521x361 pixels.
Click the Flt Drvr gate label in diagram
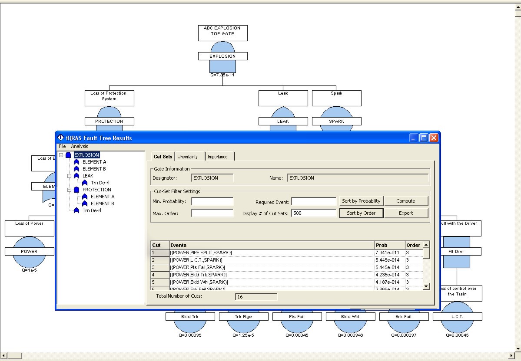[x=461, y=252]
